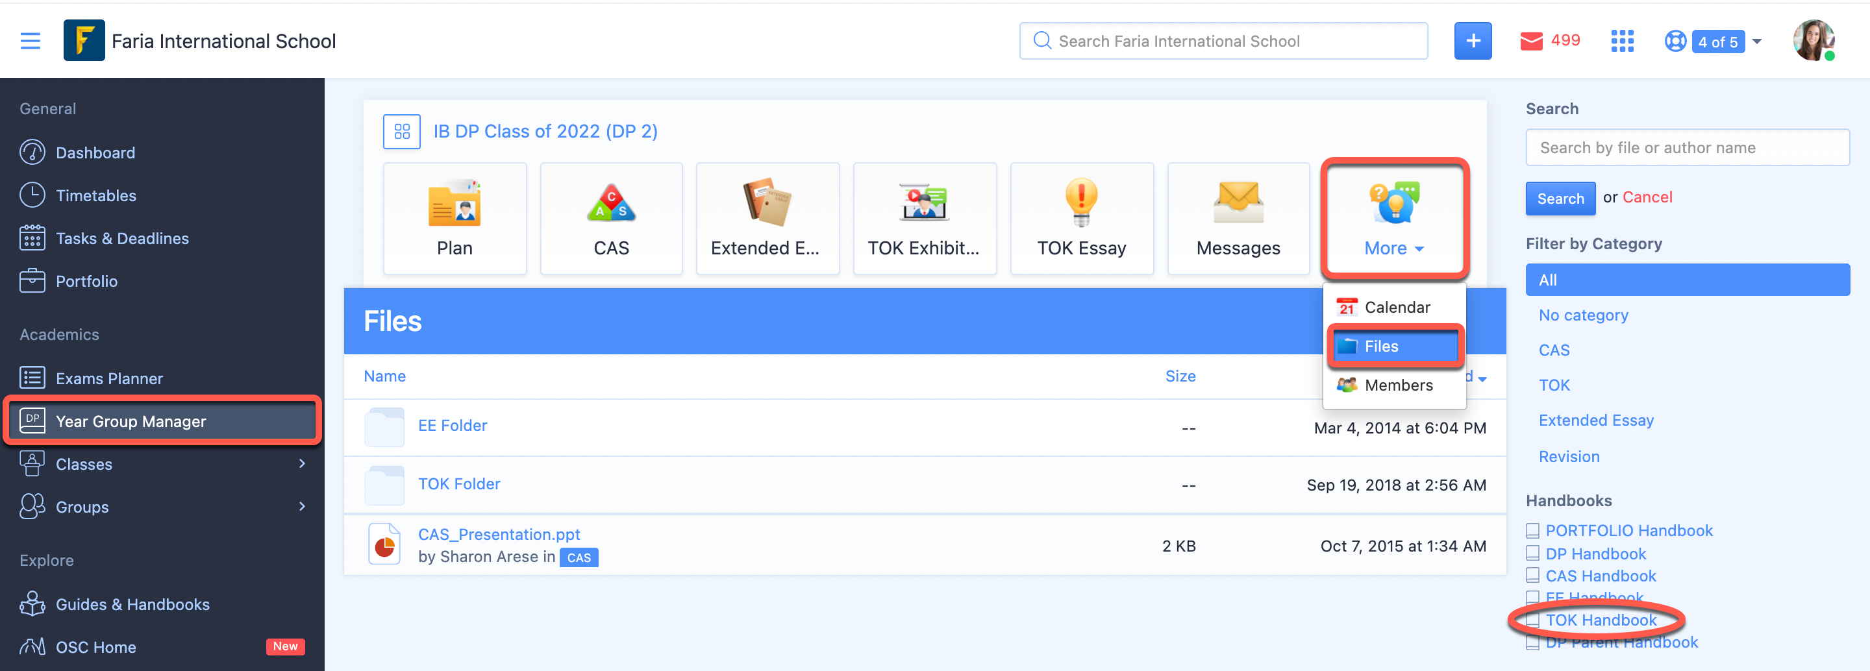Open the Plan tile
Image resolution: width=1870 pixels, height=671 pixels.
pyautogui.click(x=455, y=218)
